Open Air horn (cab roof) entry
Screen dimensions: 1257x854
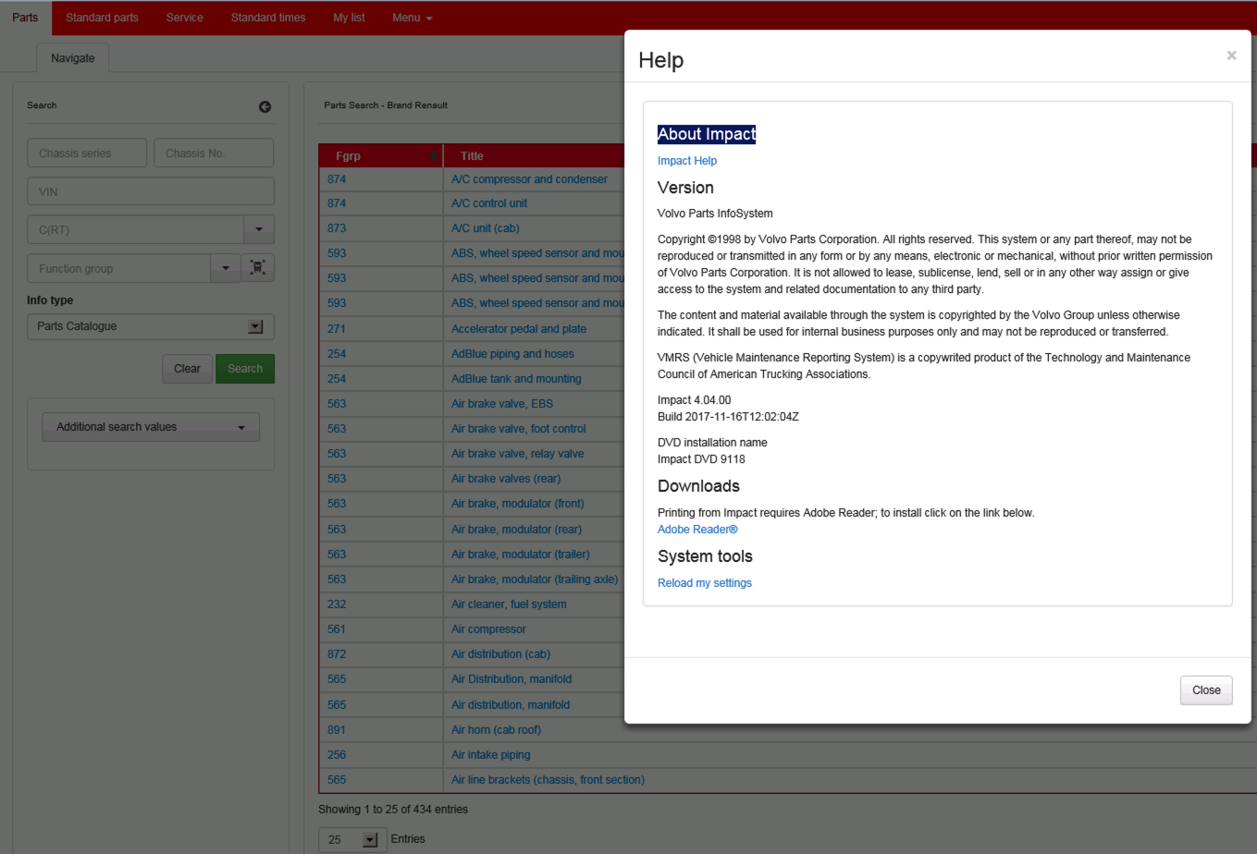pos(496,730)
